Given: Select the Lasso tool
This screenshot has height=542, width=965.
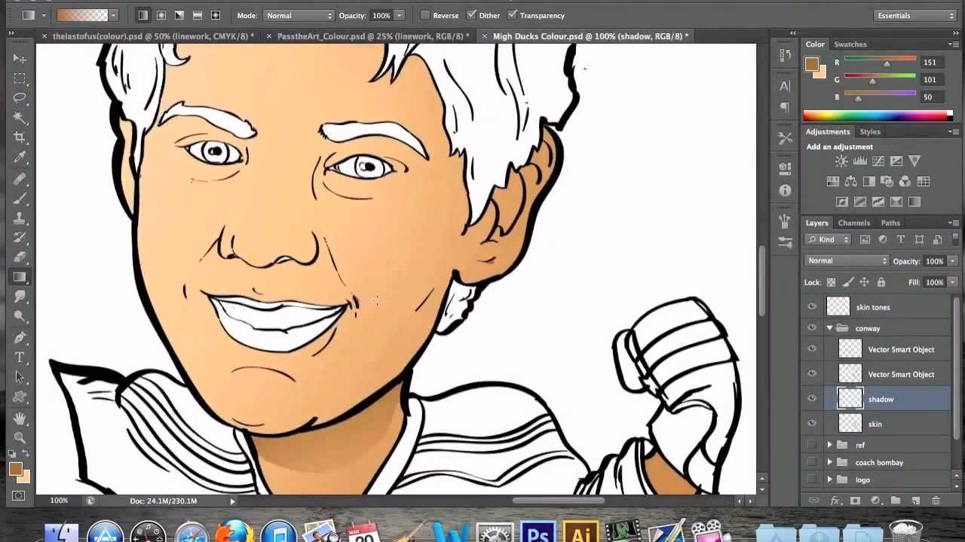Looking at the screenshot, I should [x=20, y=98].
